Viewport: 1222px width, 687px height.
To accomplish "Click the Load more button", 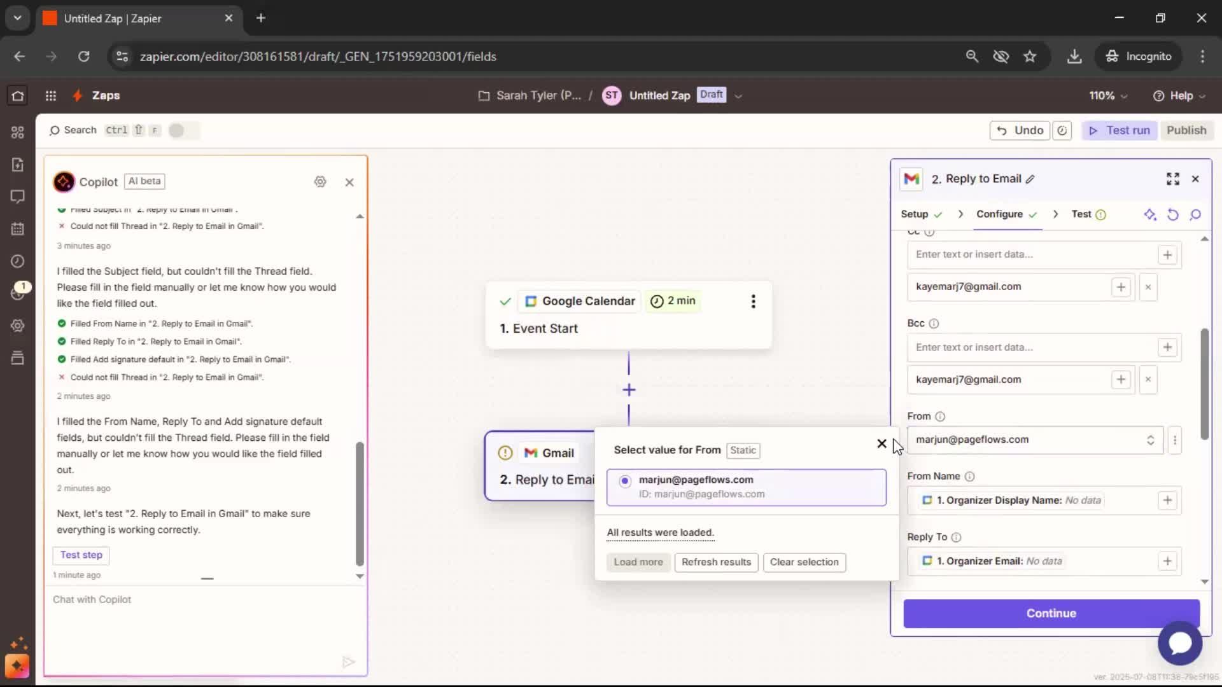I will 638,562.
